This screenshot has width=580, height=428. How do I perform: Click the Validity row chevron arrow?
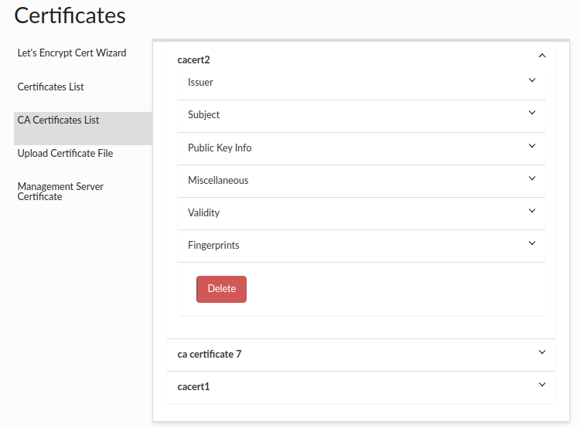coord(532,211)
